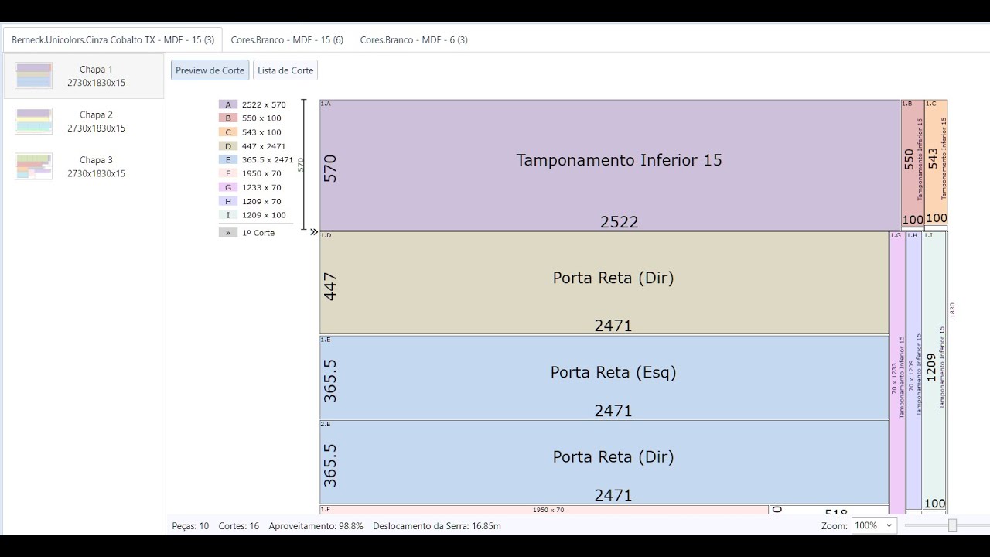Screen dimensions: 990x557
Task: Switch to Berneck.Unicolors.Cinza Cobalto TX tab
Action: pos(113,39)
